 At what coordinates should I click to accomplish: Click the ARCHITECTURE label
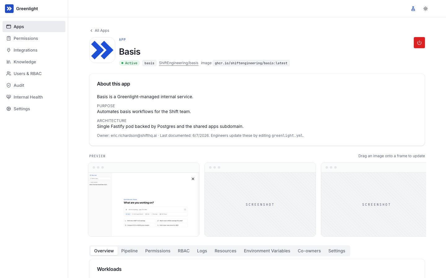(x=112, y=121)
